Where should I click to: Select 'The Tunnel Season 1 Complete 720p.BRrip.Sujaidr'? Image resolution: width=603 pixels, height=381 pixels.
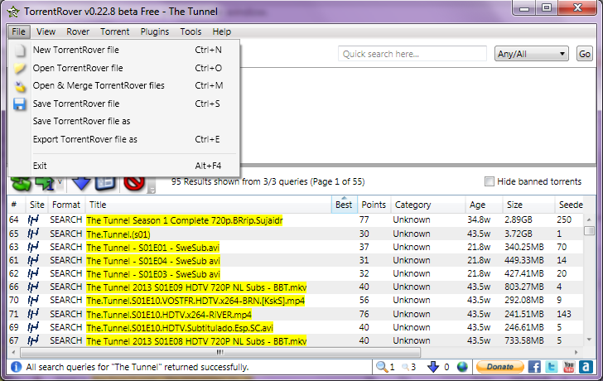[x=185, y=220]
